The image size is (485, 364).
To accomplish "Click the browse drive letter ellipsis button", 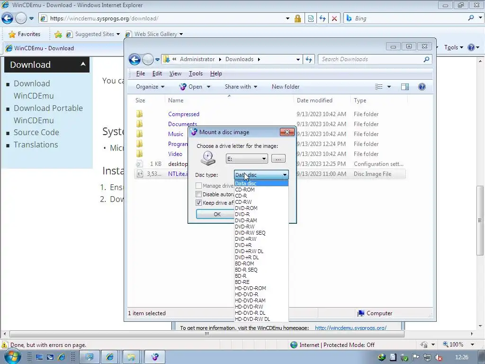I will pyautogui.click(x=278, y=158).
